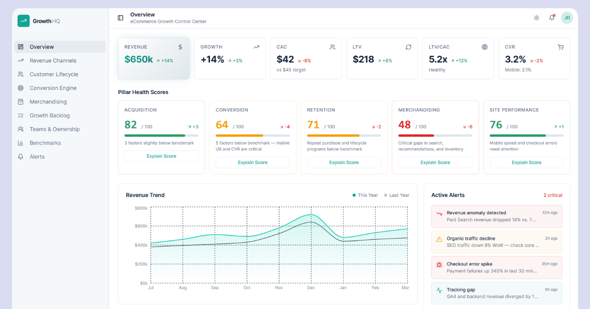Explain Score for Site Performance pillar

[x=527, y=162]
